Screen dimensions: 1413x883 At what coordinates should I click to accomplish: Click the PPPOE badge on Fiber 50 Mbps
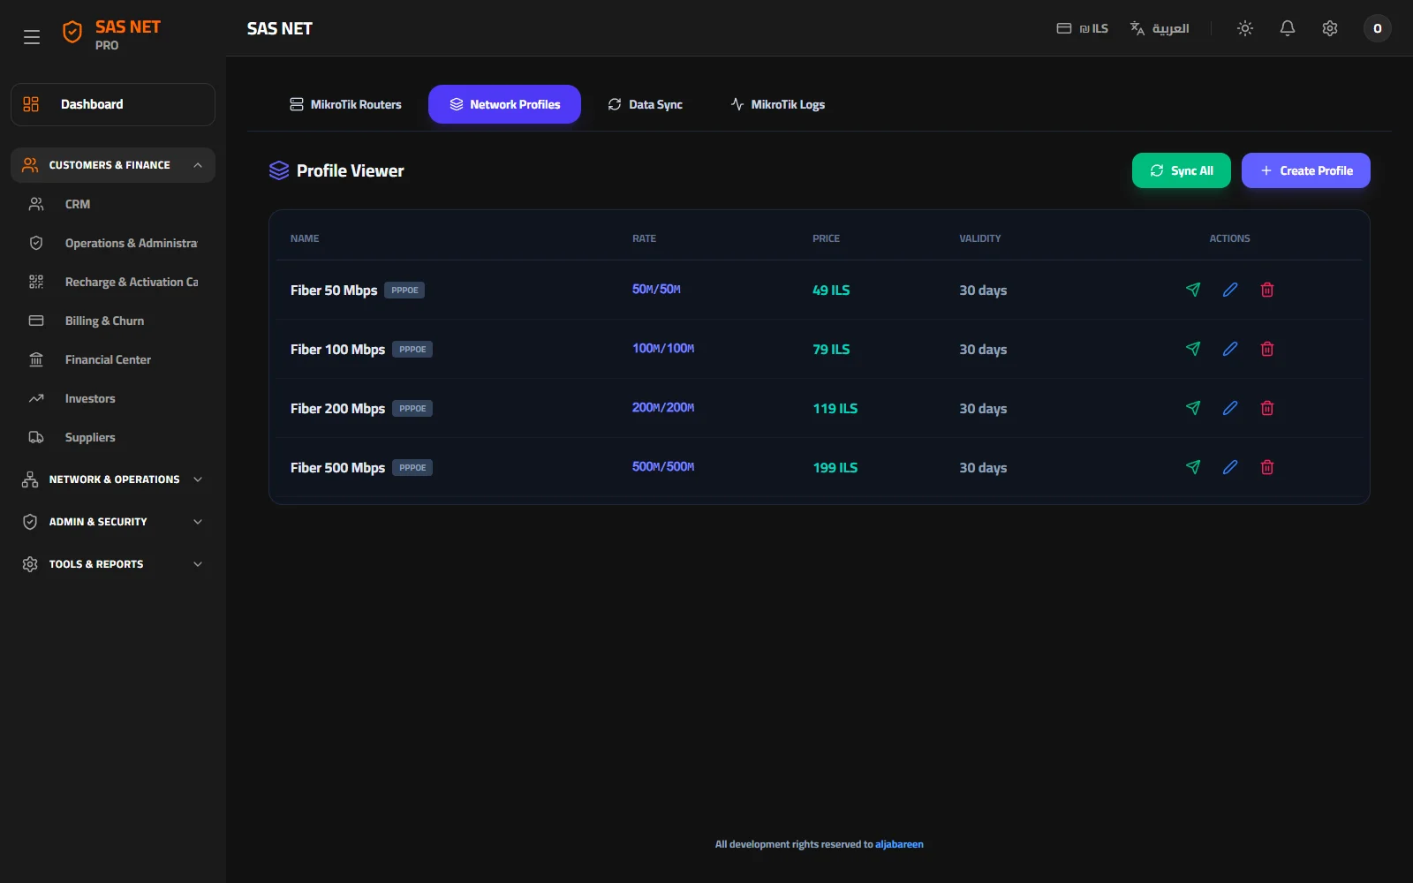click(404, 290)
